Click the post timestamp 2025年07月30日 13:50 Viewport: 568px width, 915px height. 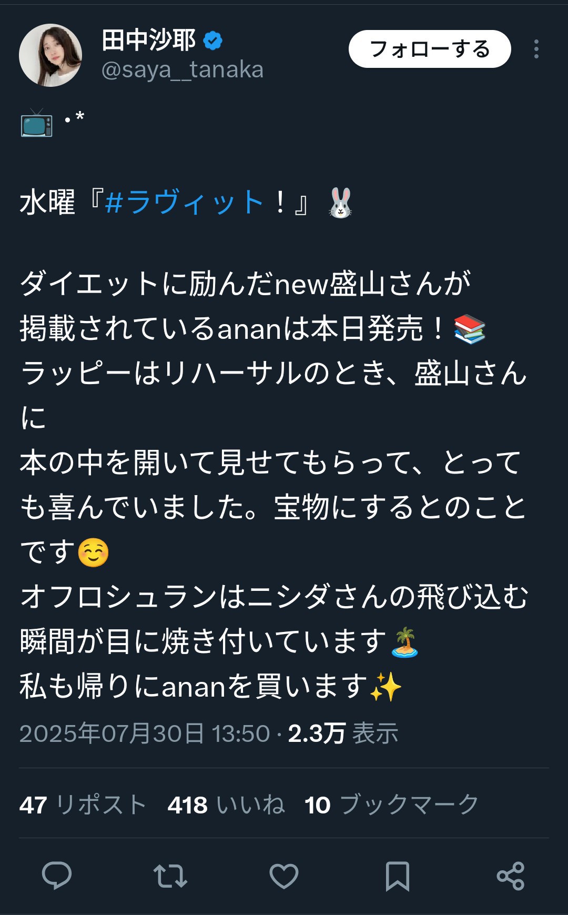tap(145, 733)
